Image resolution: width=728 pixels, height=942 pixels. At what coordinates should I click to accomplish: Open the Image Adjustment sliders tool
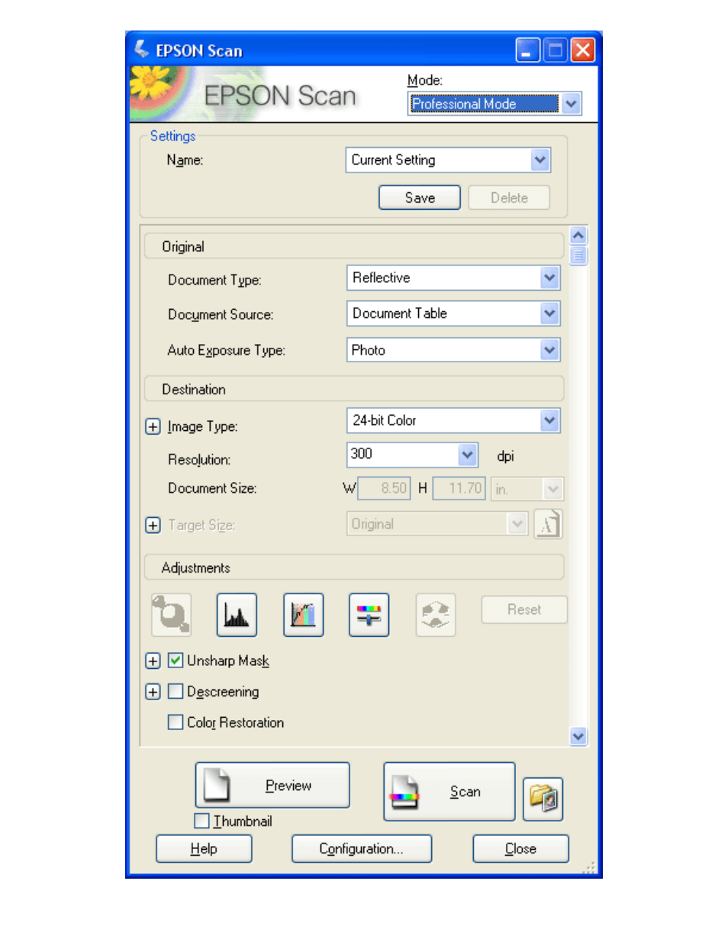click(369, 615)
